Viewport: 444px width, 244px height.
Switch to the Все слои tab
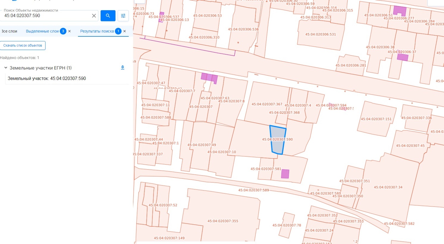(x=9, y=31)
